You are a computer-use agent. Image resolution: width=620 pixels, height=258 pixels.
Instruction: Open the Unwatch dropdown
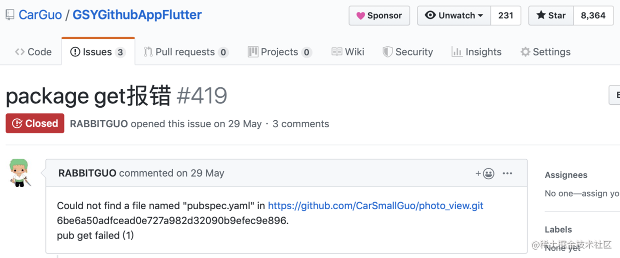(454, 15)
